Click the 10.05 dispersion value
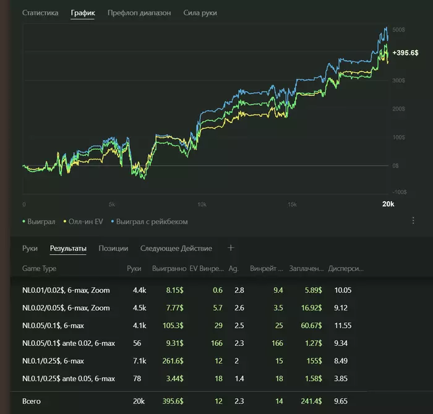Image resolution: width=433 pixels, height=414 pixels. (x=343, y=290)
